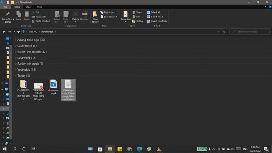Open Microsoft Store from the taskbar
This screenshot has width=272, height=153.
point(100,149)
